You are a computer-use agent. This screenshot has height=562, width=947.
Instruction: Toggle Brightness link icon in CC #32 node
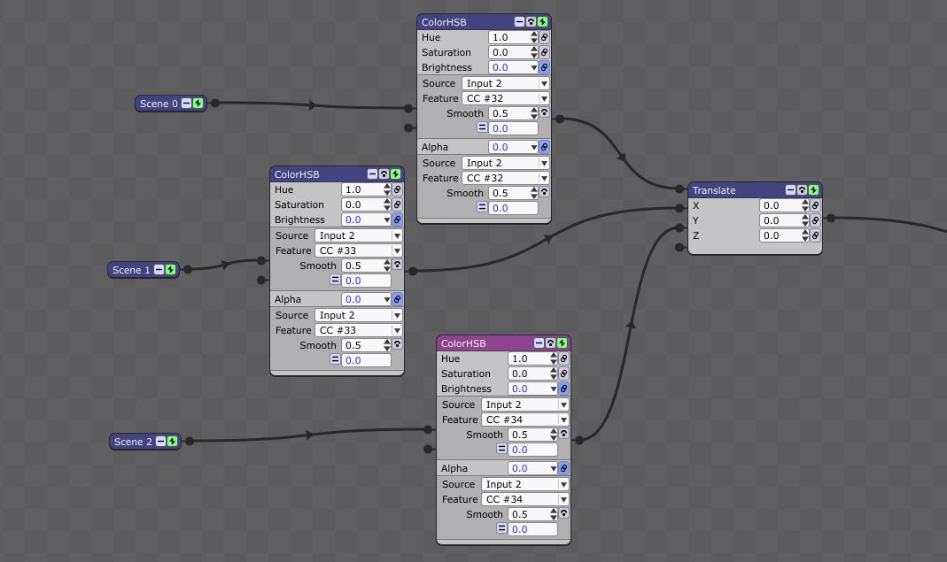[x=544, y=67]
